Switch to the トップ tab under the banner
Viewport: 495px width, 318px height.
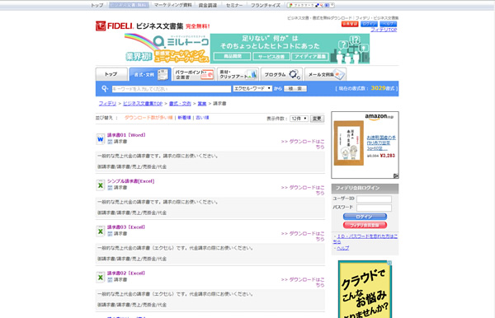point(111,74)
